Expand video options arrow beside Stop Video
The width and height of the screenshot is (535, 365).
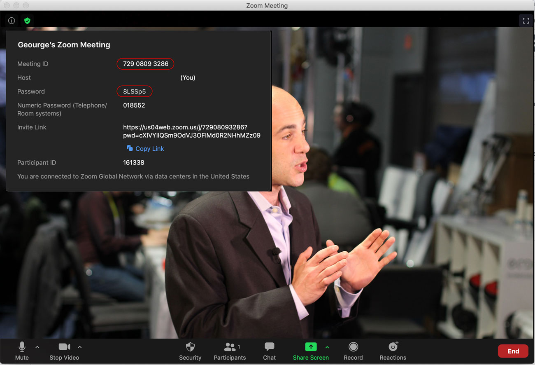80,347
